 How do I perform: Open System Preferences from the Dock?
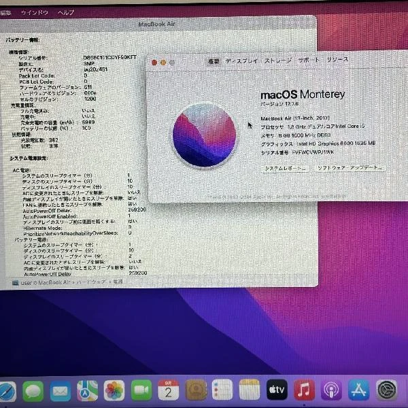point(387,390)
